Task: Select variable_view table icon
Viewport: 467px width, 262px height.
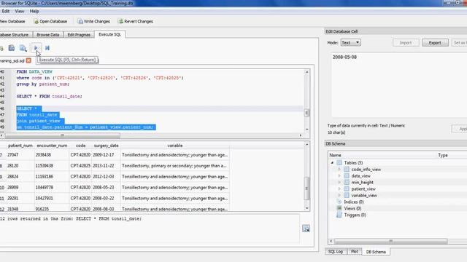Action: (x=347, y=196)
